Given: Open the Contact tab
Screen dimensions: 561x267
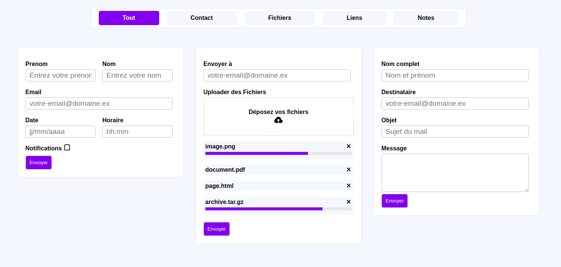Looking at the screenshot, I should pos(202,18).
